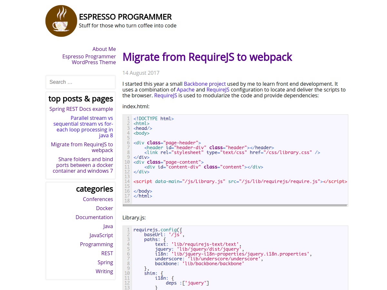Open the About Me page
Image resolution: width=387 pixels, height=290 pixels.
coord(104,49)
